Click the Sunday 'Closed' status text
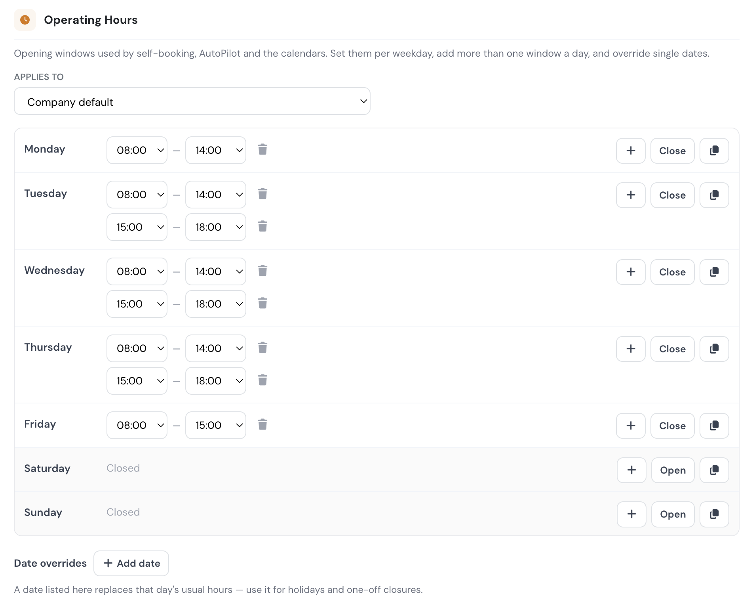The height and width of the screenshot is (600, 753). pyautogui.click(x=123, y=512)
